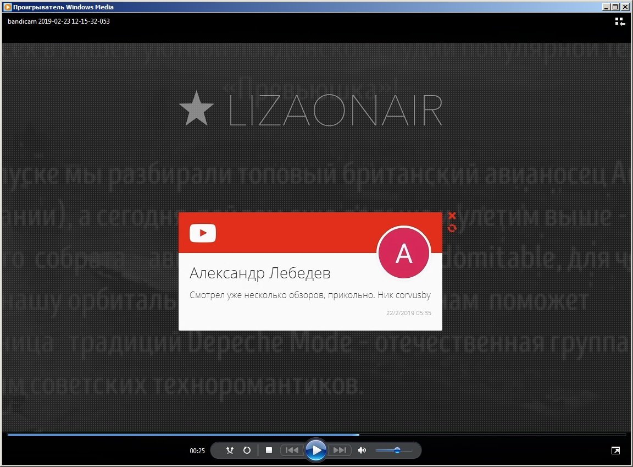Click the blue Play button

[316, 449]
